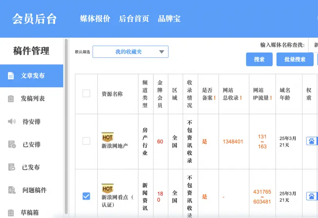The height and width of the screenshot is (218, 318).
Task: Click the 稿件管理 sidebar heading
Action: (x=31, y=51)
